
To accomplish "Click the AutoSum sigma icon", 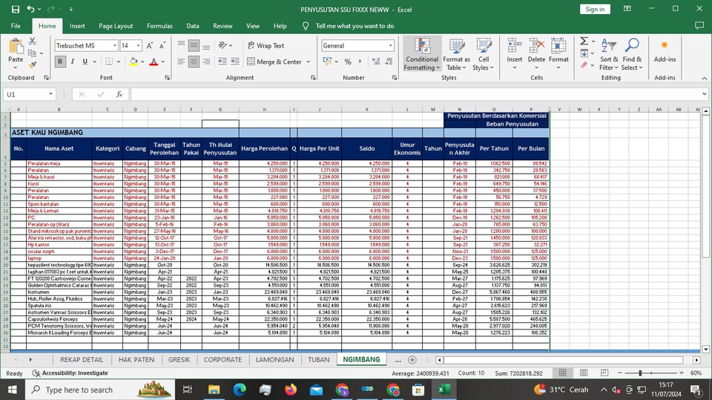I will click(x=584, y=41).
